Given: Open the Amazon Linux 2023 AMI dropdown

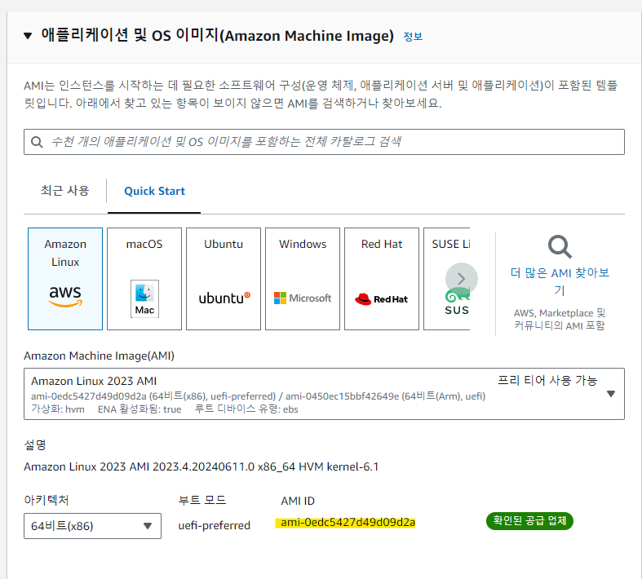Looking at the screenshot, I should 324,394.
